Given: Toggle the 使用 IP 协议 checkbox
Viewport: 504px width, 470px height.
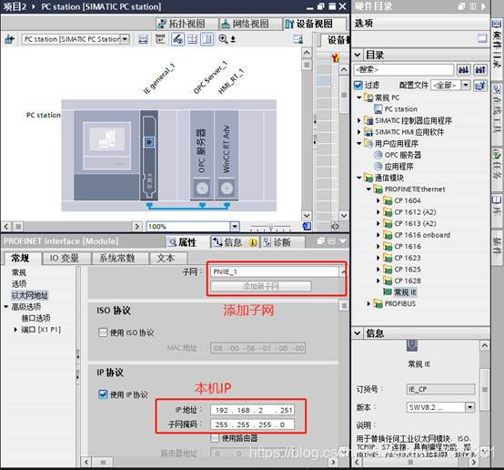Looking at the screenshot, I should [x=103, y=394].
